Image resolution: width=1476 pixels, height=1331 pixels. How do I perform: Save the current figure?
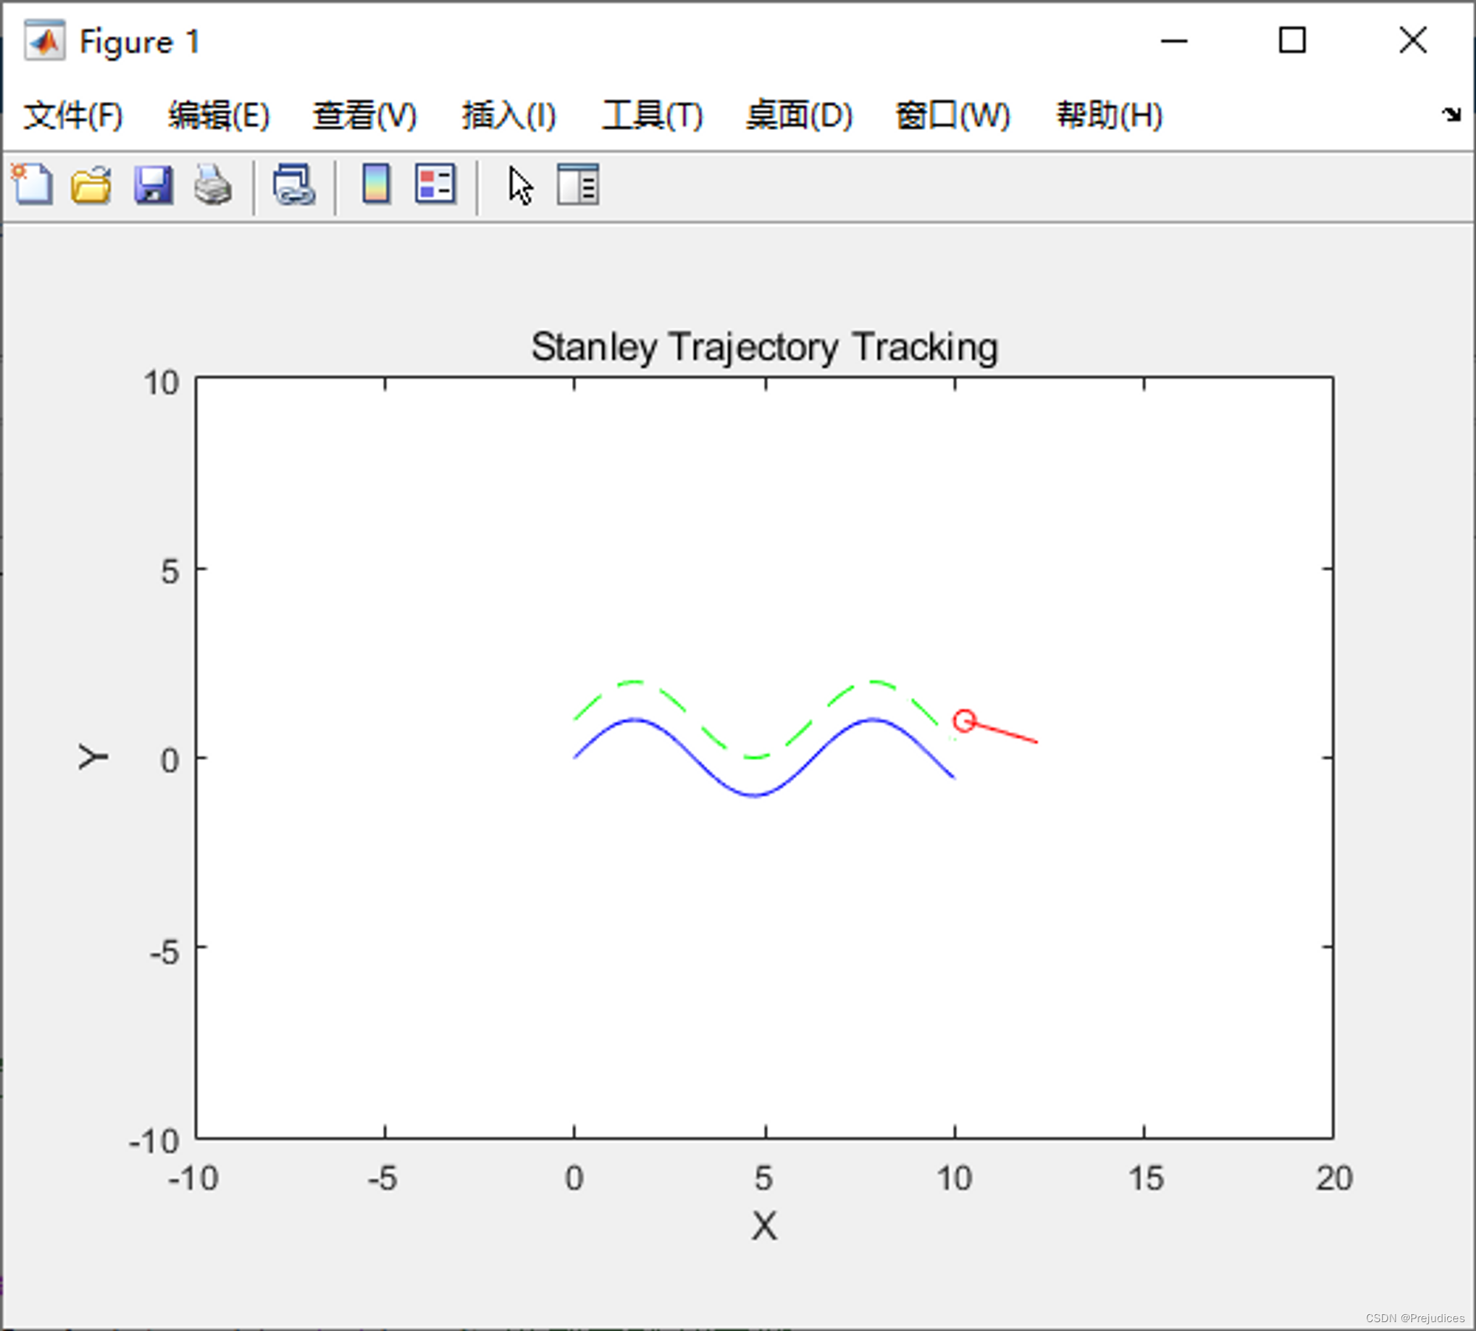154,185
